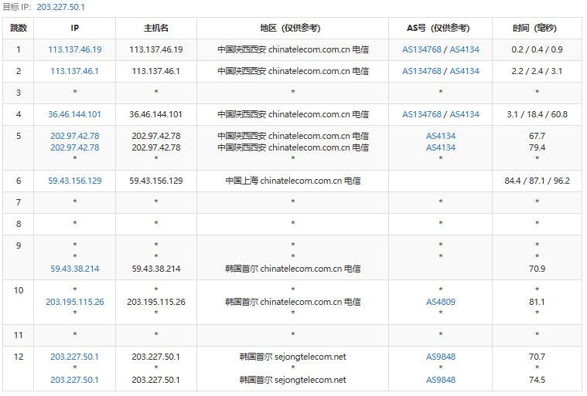Click hop 1's 中国陕西西安 chinatelecom.com.cn 电信 region
This screenshot has width=587, height=396.
(293, 49)
